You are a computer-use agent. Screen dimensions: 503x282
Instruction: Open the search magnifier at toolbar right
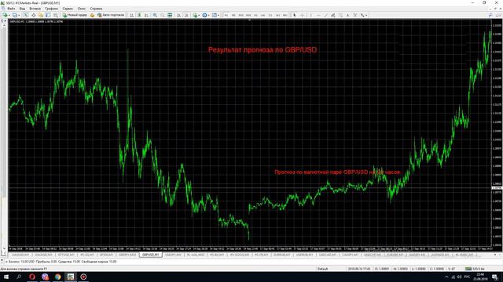point(490,15)
